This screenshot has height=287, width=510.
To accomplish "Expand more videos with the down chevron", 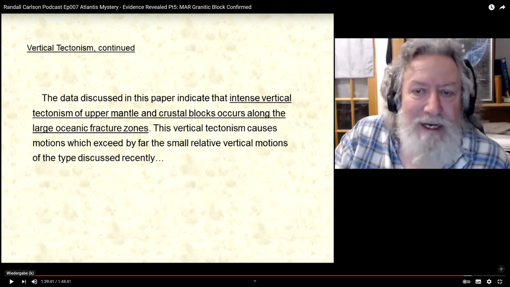I will 255,281.
